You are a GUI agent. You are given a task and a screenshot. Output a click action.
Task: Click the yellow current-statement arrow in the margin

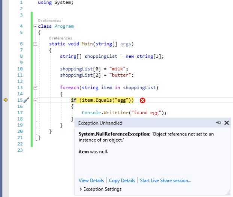click(6, 100)
